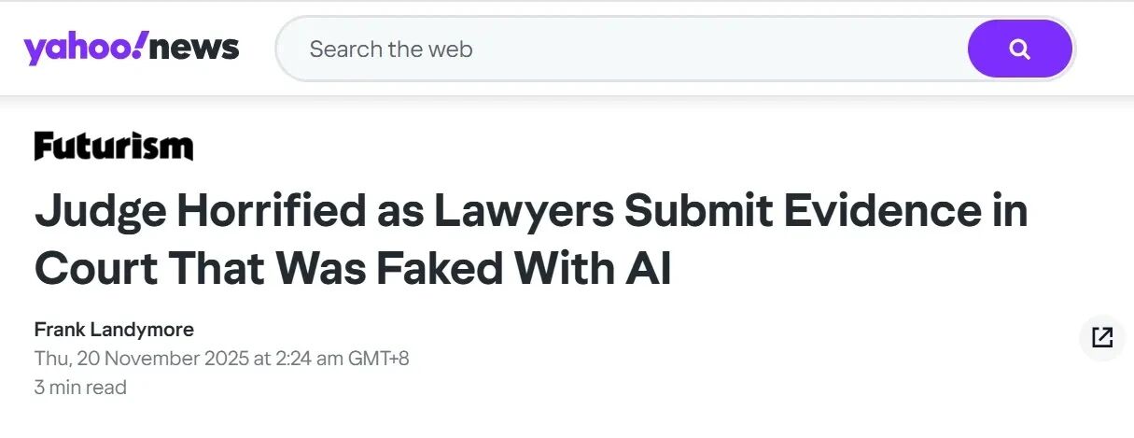Open author Frank Landymore's profile link

(114, 329)
